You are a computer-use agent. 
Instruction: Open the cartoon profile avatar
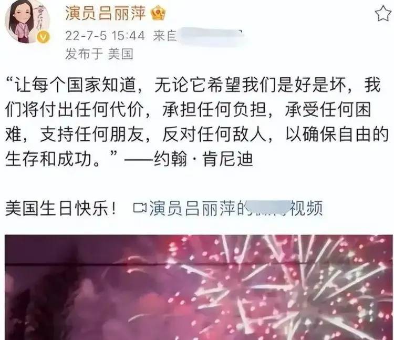pos(28,22)
